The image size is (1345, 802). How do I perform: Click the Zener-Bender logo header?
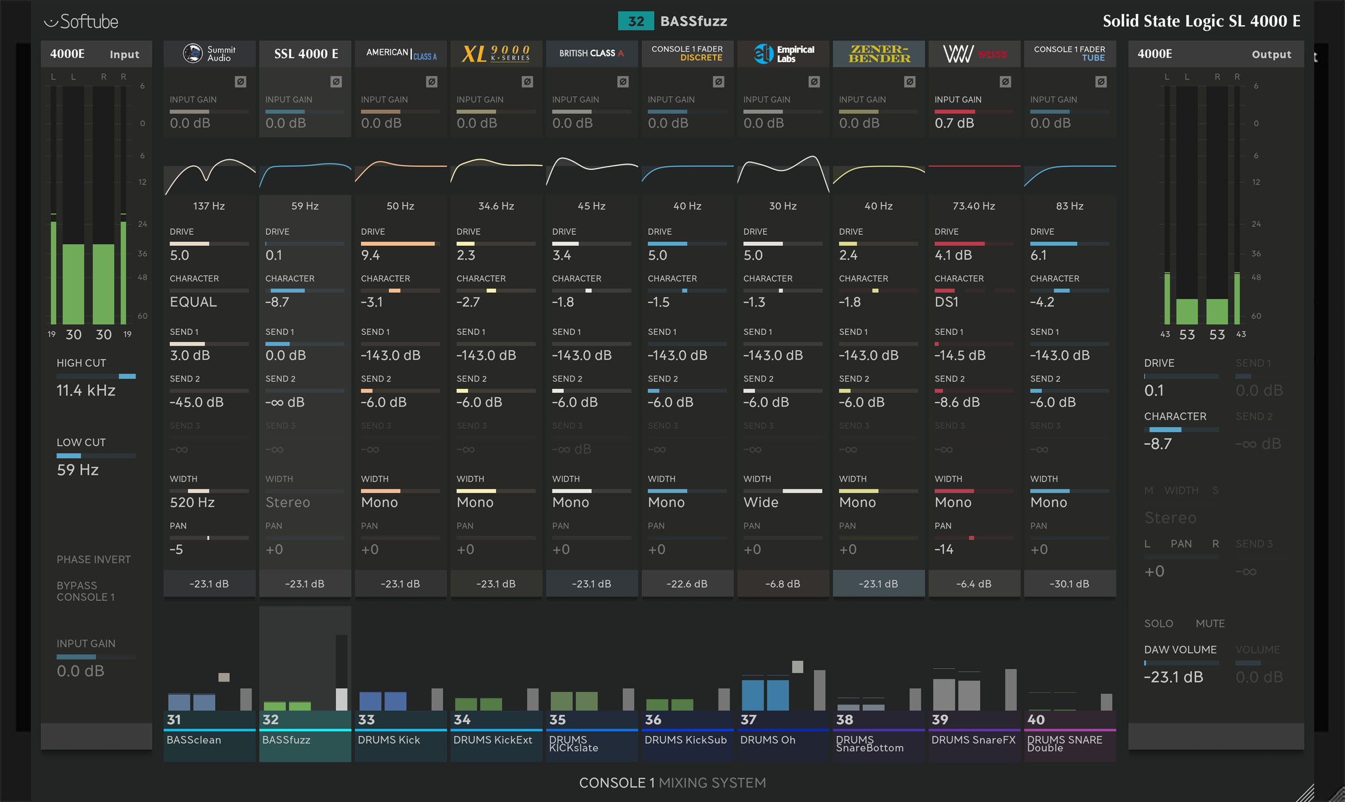pyautogui.click(x=879, y=54)
